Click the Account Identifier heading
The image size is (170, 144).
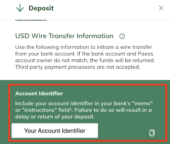coord(39,93)
